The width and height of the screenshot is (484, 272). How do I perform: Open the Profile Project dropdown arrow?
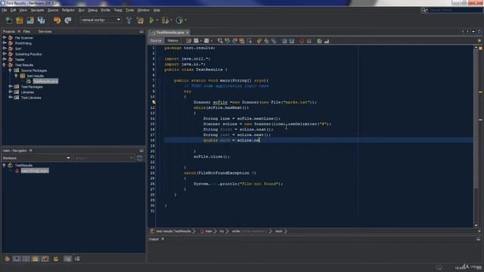pyautogui.click(x=185, y=20)
